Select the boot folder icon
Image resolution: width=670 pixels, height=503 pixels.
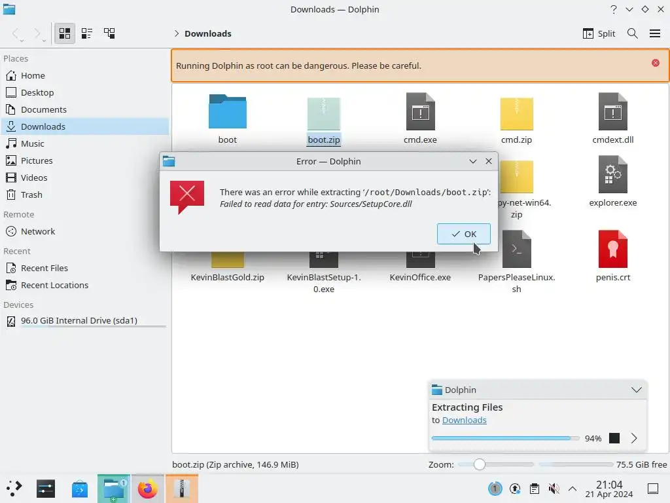pyautogui.click(x=227, y=111)
